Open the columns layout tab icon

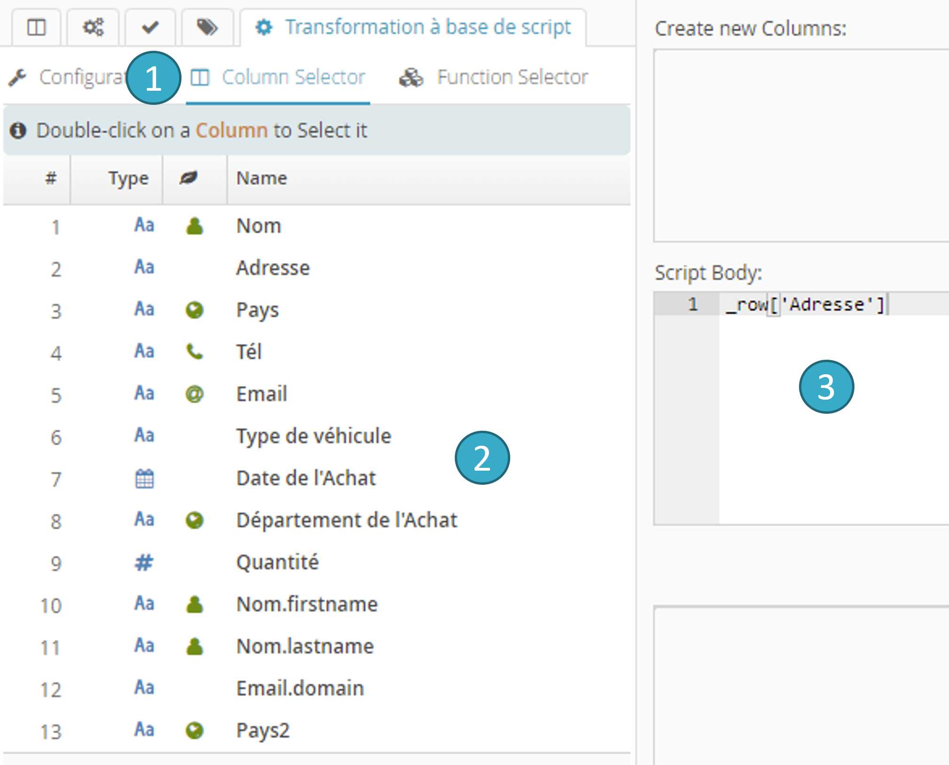[36, 27]
